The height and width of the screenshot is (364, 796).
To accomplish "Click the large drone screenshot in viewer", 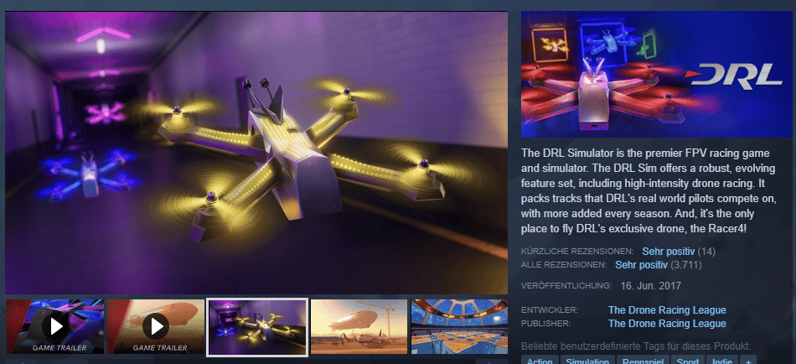I will tap(256, 153).
